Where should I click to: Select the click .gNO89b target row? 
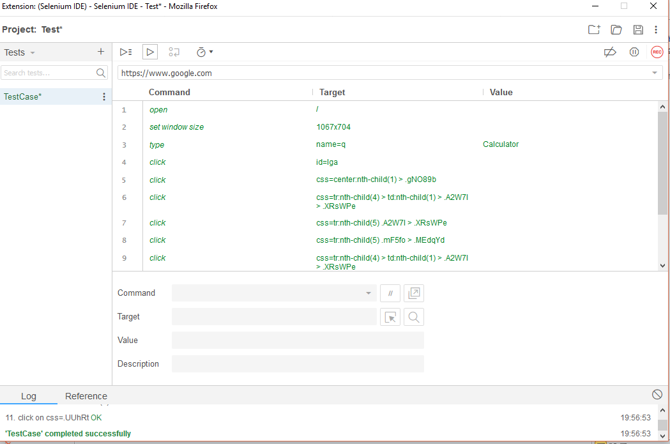pyautogui.click(x=386, y=180)
